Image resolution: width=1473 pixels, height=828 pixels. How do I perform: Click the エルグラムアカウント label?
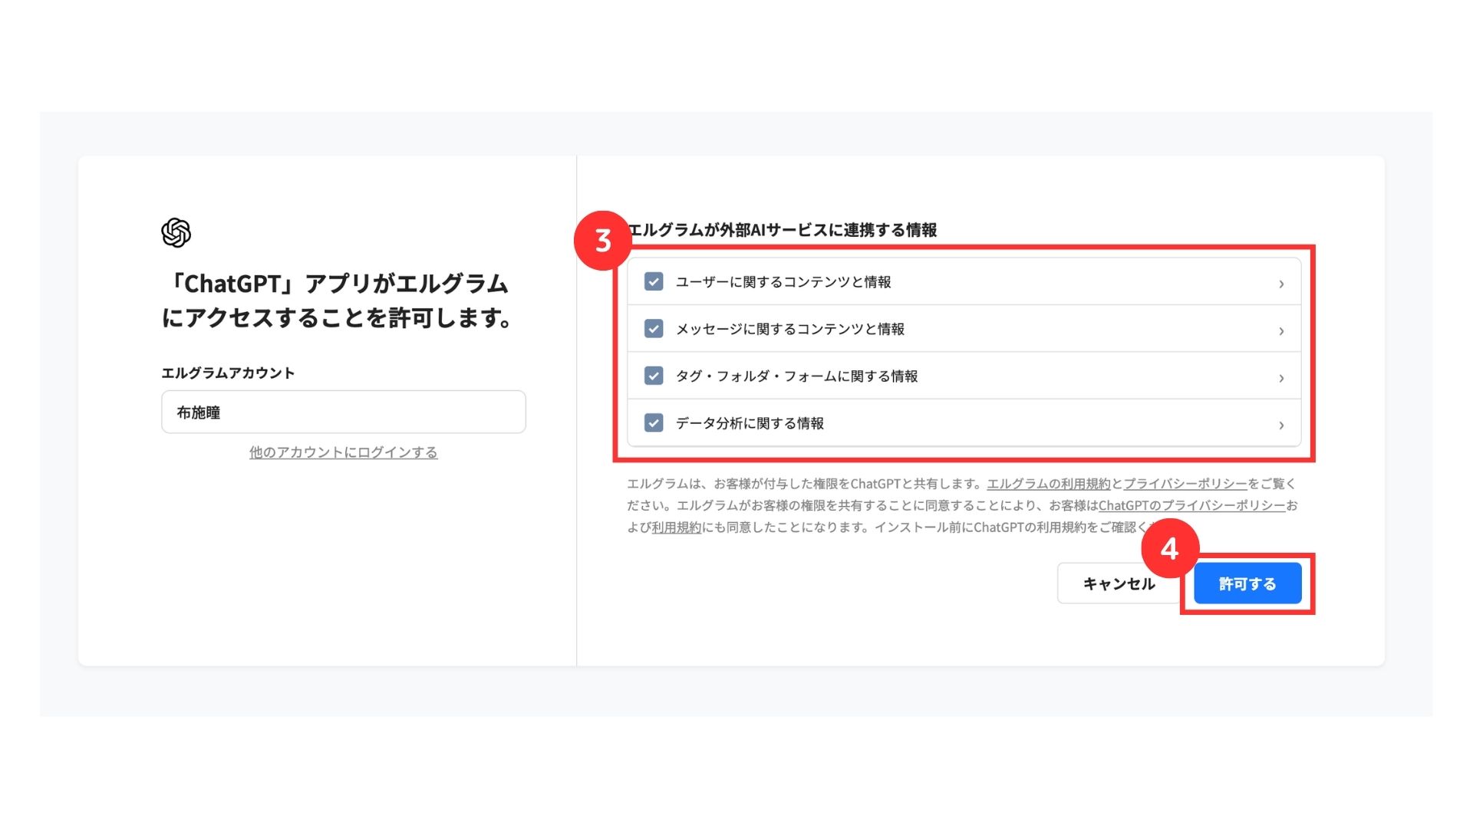[228, 373]
